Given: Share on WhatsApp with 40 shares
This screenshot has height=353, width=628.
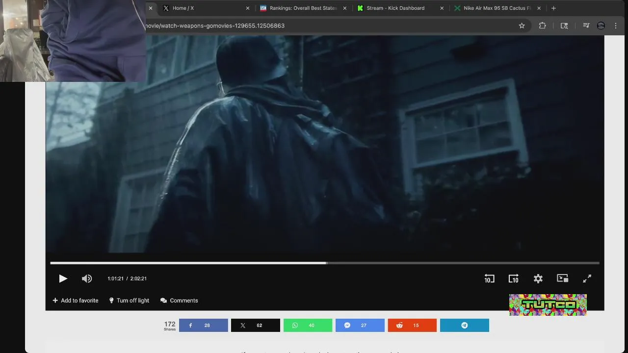Looking at the screenshot, I should tap(308, 326).
